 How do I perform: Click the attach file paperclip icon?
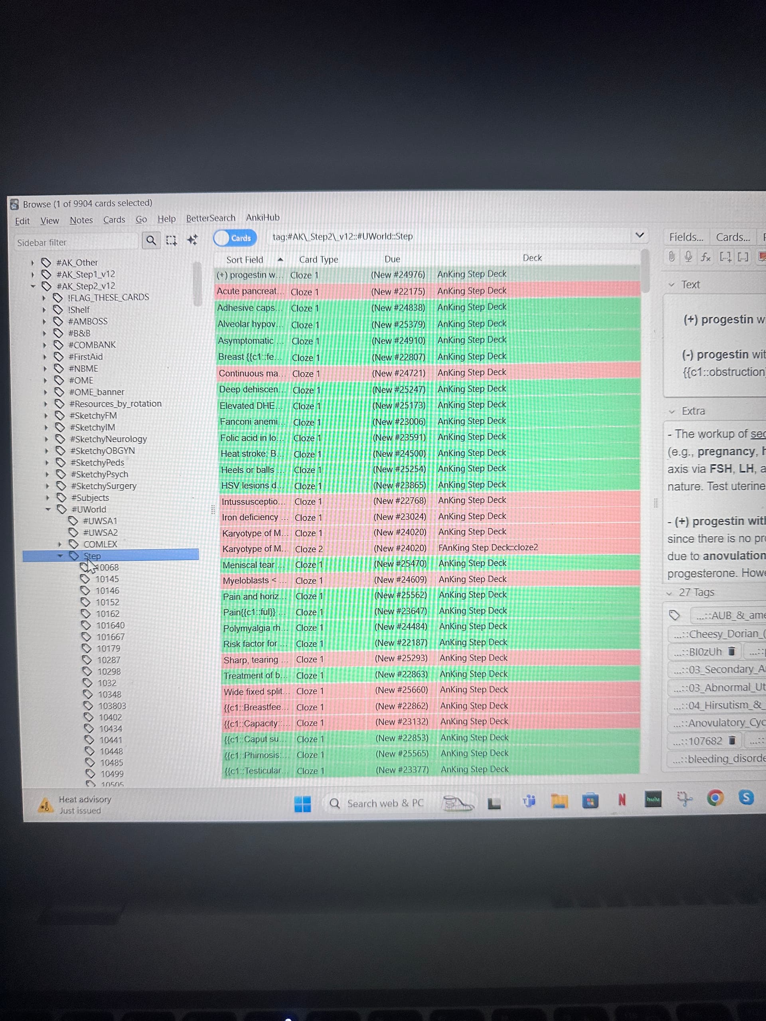click(x=672, y=256)
